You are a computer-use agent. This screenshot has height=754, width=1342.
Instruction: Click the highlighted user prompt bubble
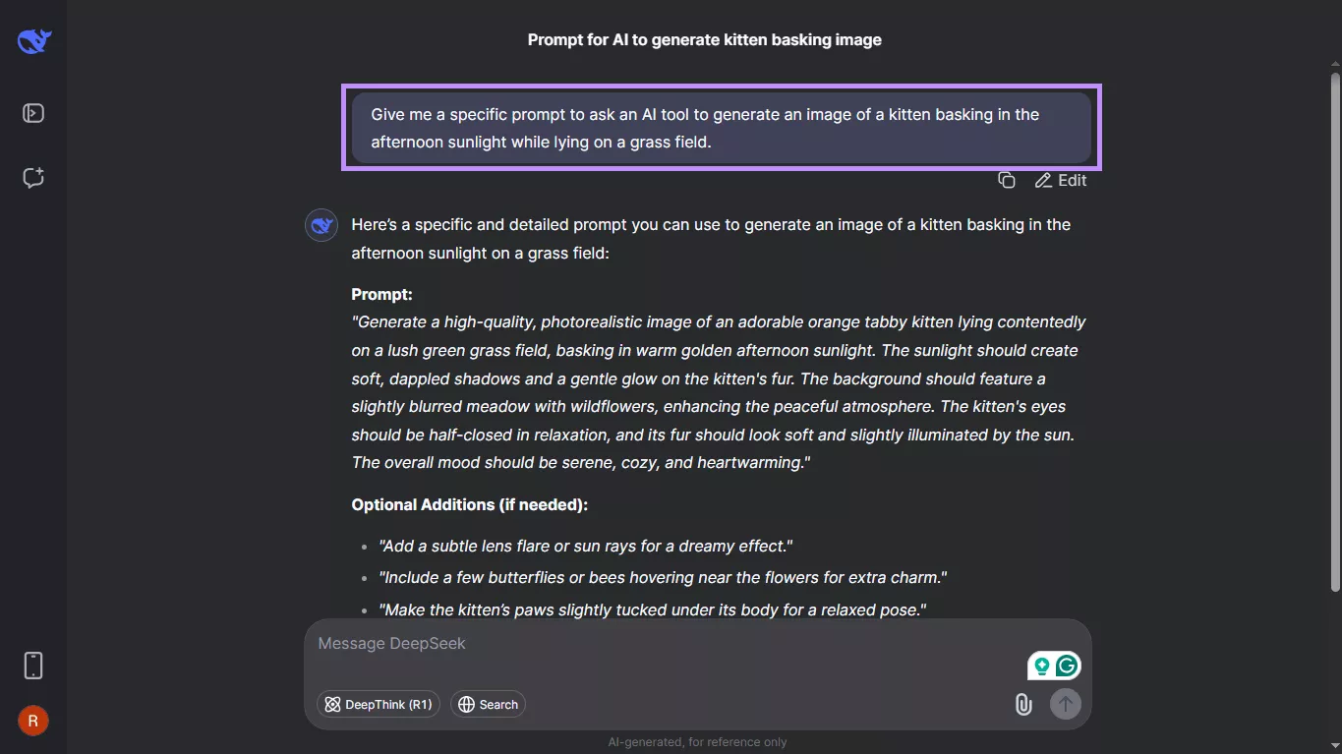click(722, 128)
